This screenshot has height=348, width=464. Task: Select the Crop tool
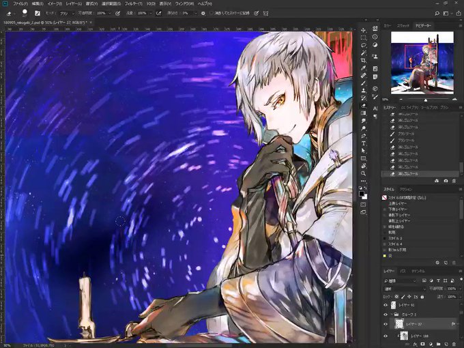(364, 60)
